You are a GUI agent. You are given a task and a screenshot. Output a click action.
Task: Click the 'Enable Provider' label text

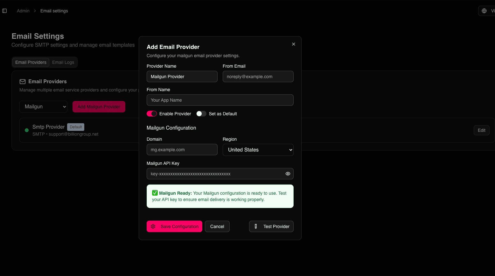175,114
